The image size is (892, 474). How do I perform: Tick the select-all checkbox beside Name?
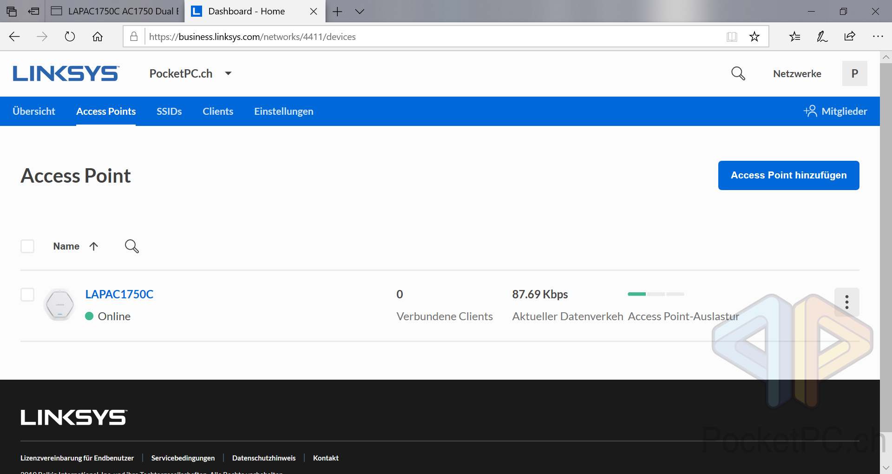pos(27,246)
